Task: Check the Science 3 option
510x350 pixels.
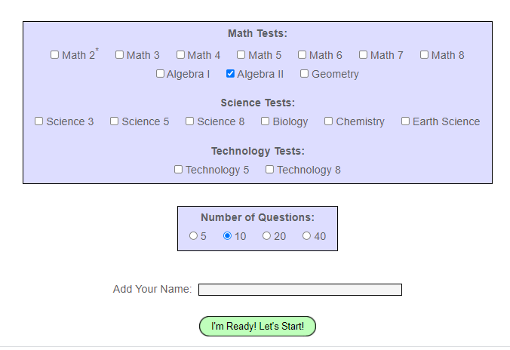Action: (39, 121)
